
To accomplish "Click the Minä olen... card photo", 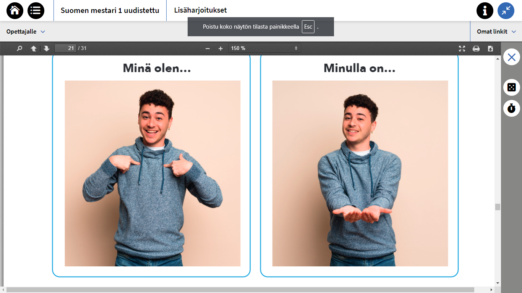I will click(x=152, y=173).
